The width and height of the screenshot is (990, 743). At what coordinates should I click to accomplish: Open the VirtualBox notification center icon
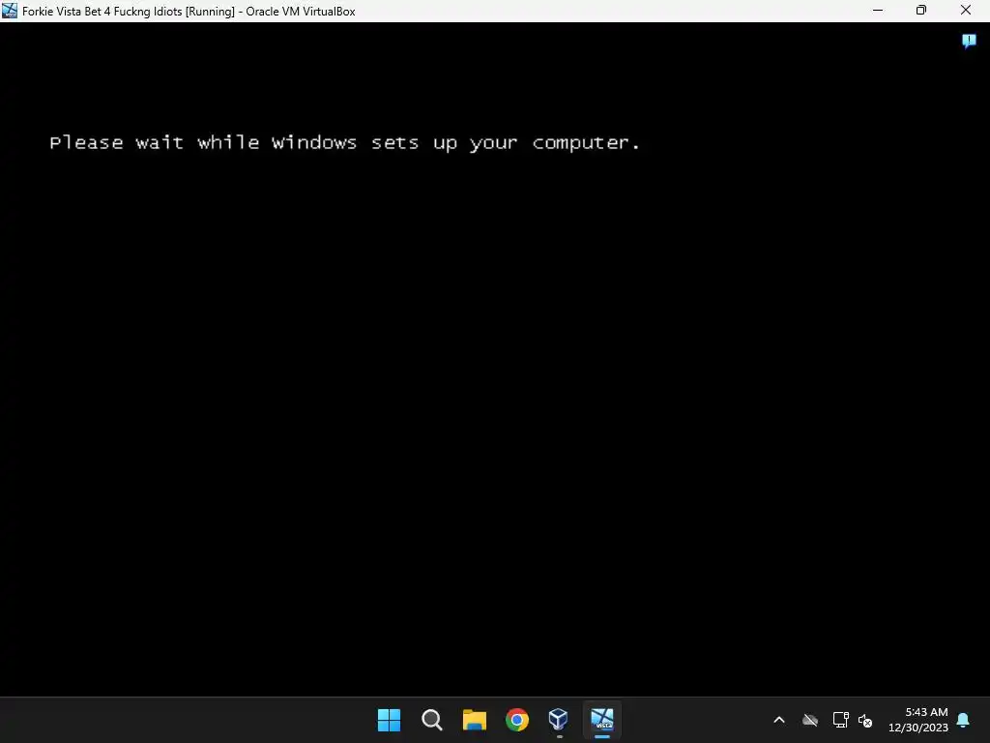[969, 41]
